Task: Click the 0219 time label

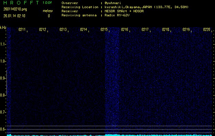Action: pyautogui.click(x=186, y=30)
